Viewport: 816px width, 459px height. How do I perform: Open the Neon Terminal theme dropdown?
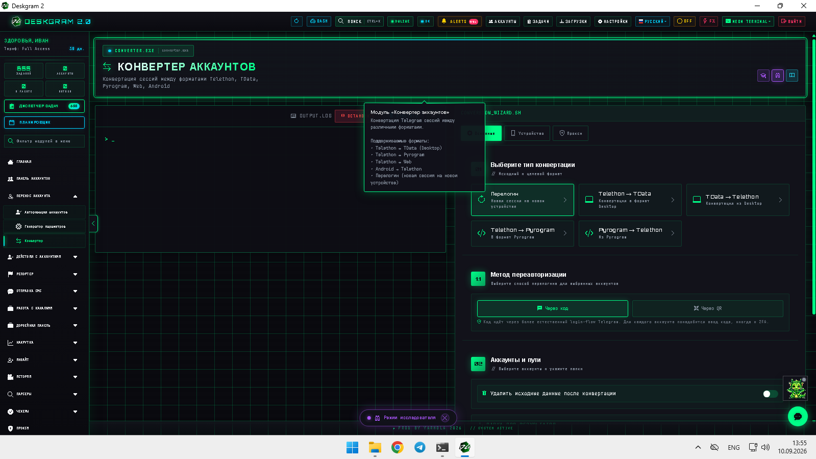click(x=748, y=21)
